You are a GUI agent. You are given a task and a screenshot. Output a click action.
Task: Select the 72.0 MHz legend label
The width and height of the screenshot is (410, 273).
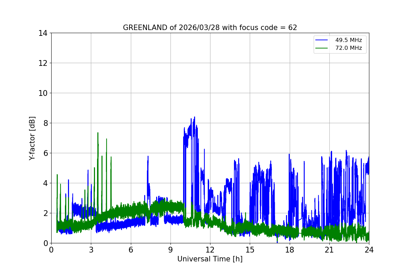(348, 48)
